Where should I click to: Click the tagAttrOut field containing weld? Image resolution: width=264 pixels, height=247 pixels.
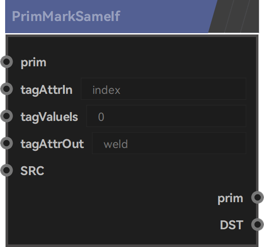169,143
